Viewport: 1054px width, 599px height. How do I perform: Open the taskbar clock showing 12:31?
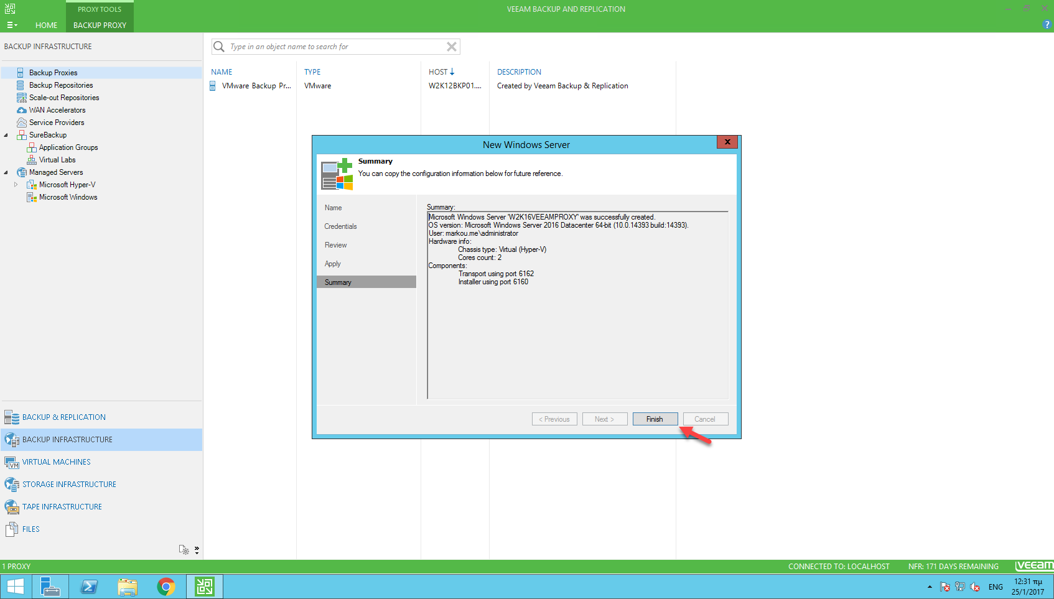1028,587
